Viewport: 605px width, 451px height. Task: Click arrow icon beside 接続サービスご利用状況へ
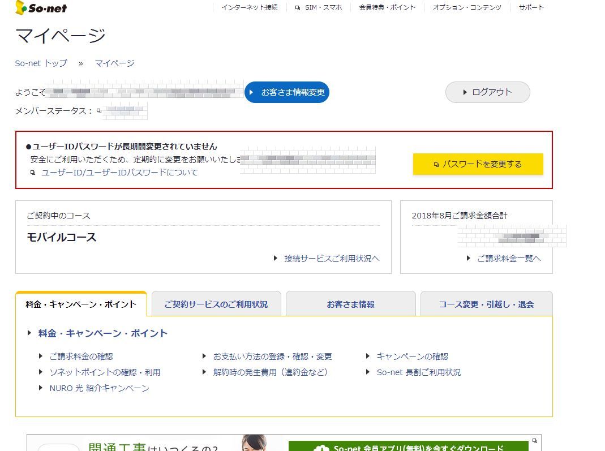click(275, 258)
